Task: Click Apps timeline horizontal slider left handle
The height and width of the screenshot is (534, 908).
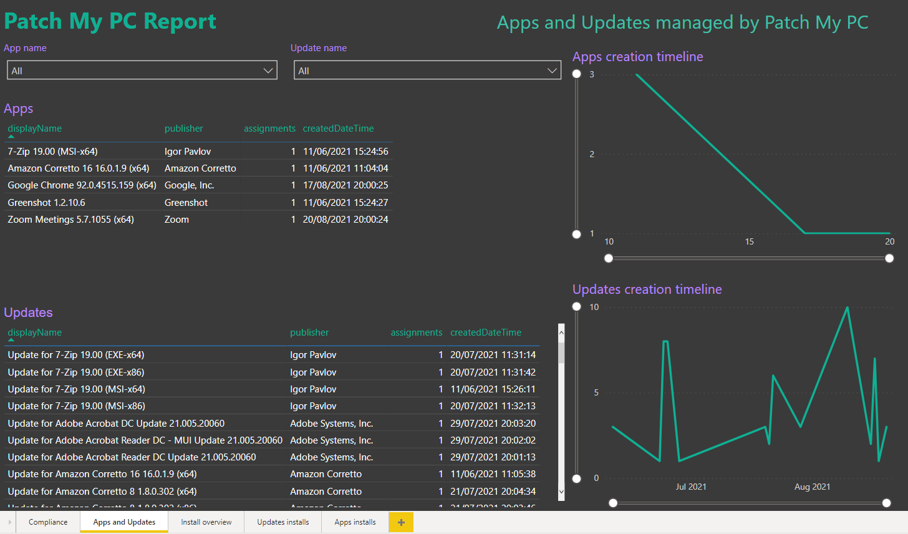Action: (x=609, y=258)
